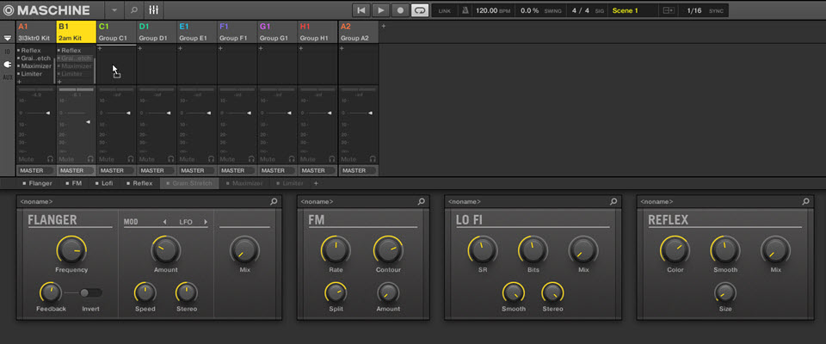The image size is (826, 344).
Task: Click the FM Contour knob
Action: 388,250
